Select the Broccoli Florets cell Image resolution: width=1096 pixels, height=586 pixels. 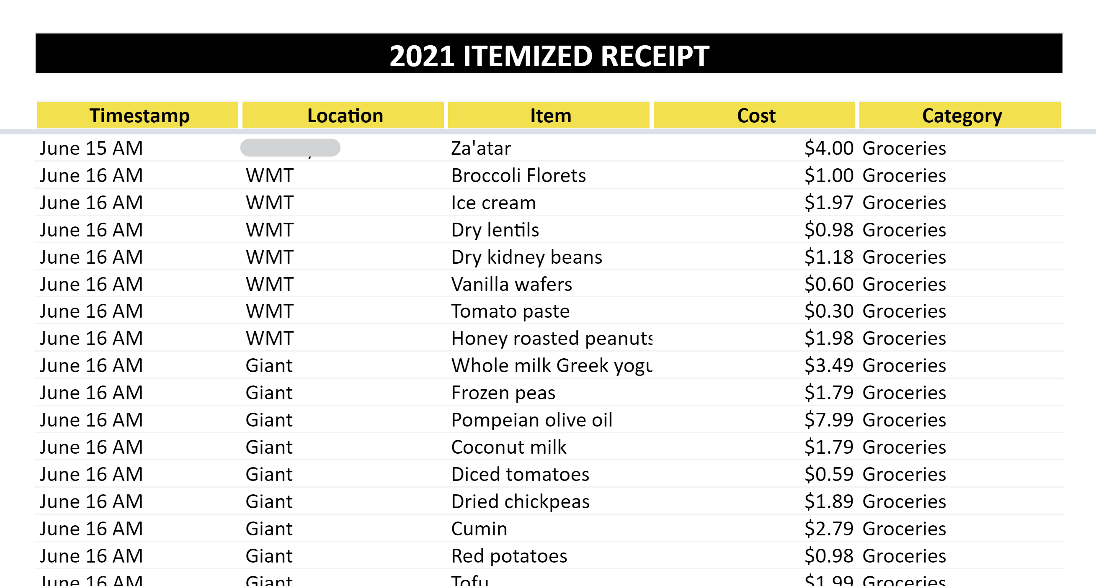tap(518, 176)
